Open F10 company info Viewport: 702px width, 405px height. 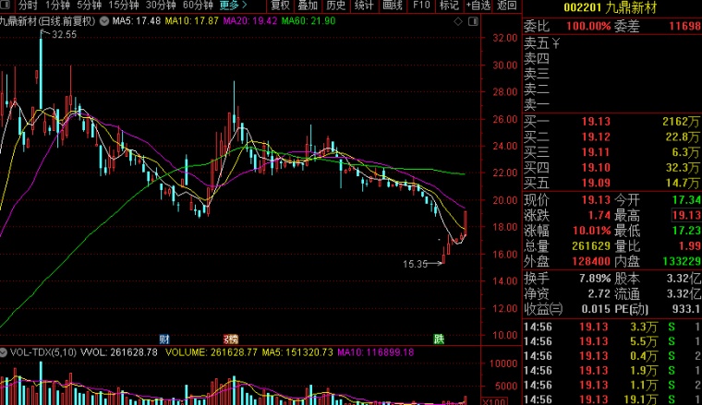[421, 6]
